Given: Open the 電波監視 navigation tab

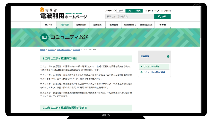Looking at the screenshot, I should (114, 25).
